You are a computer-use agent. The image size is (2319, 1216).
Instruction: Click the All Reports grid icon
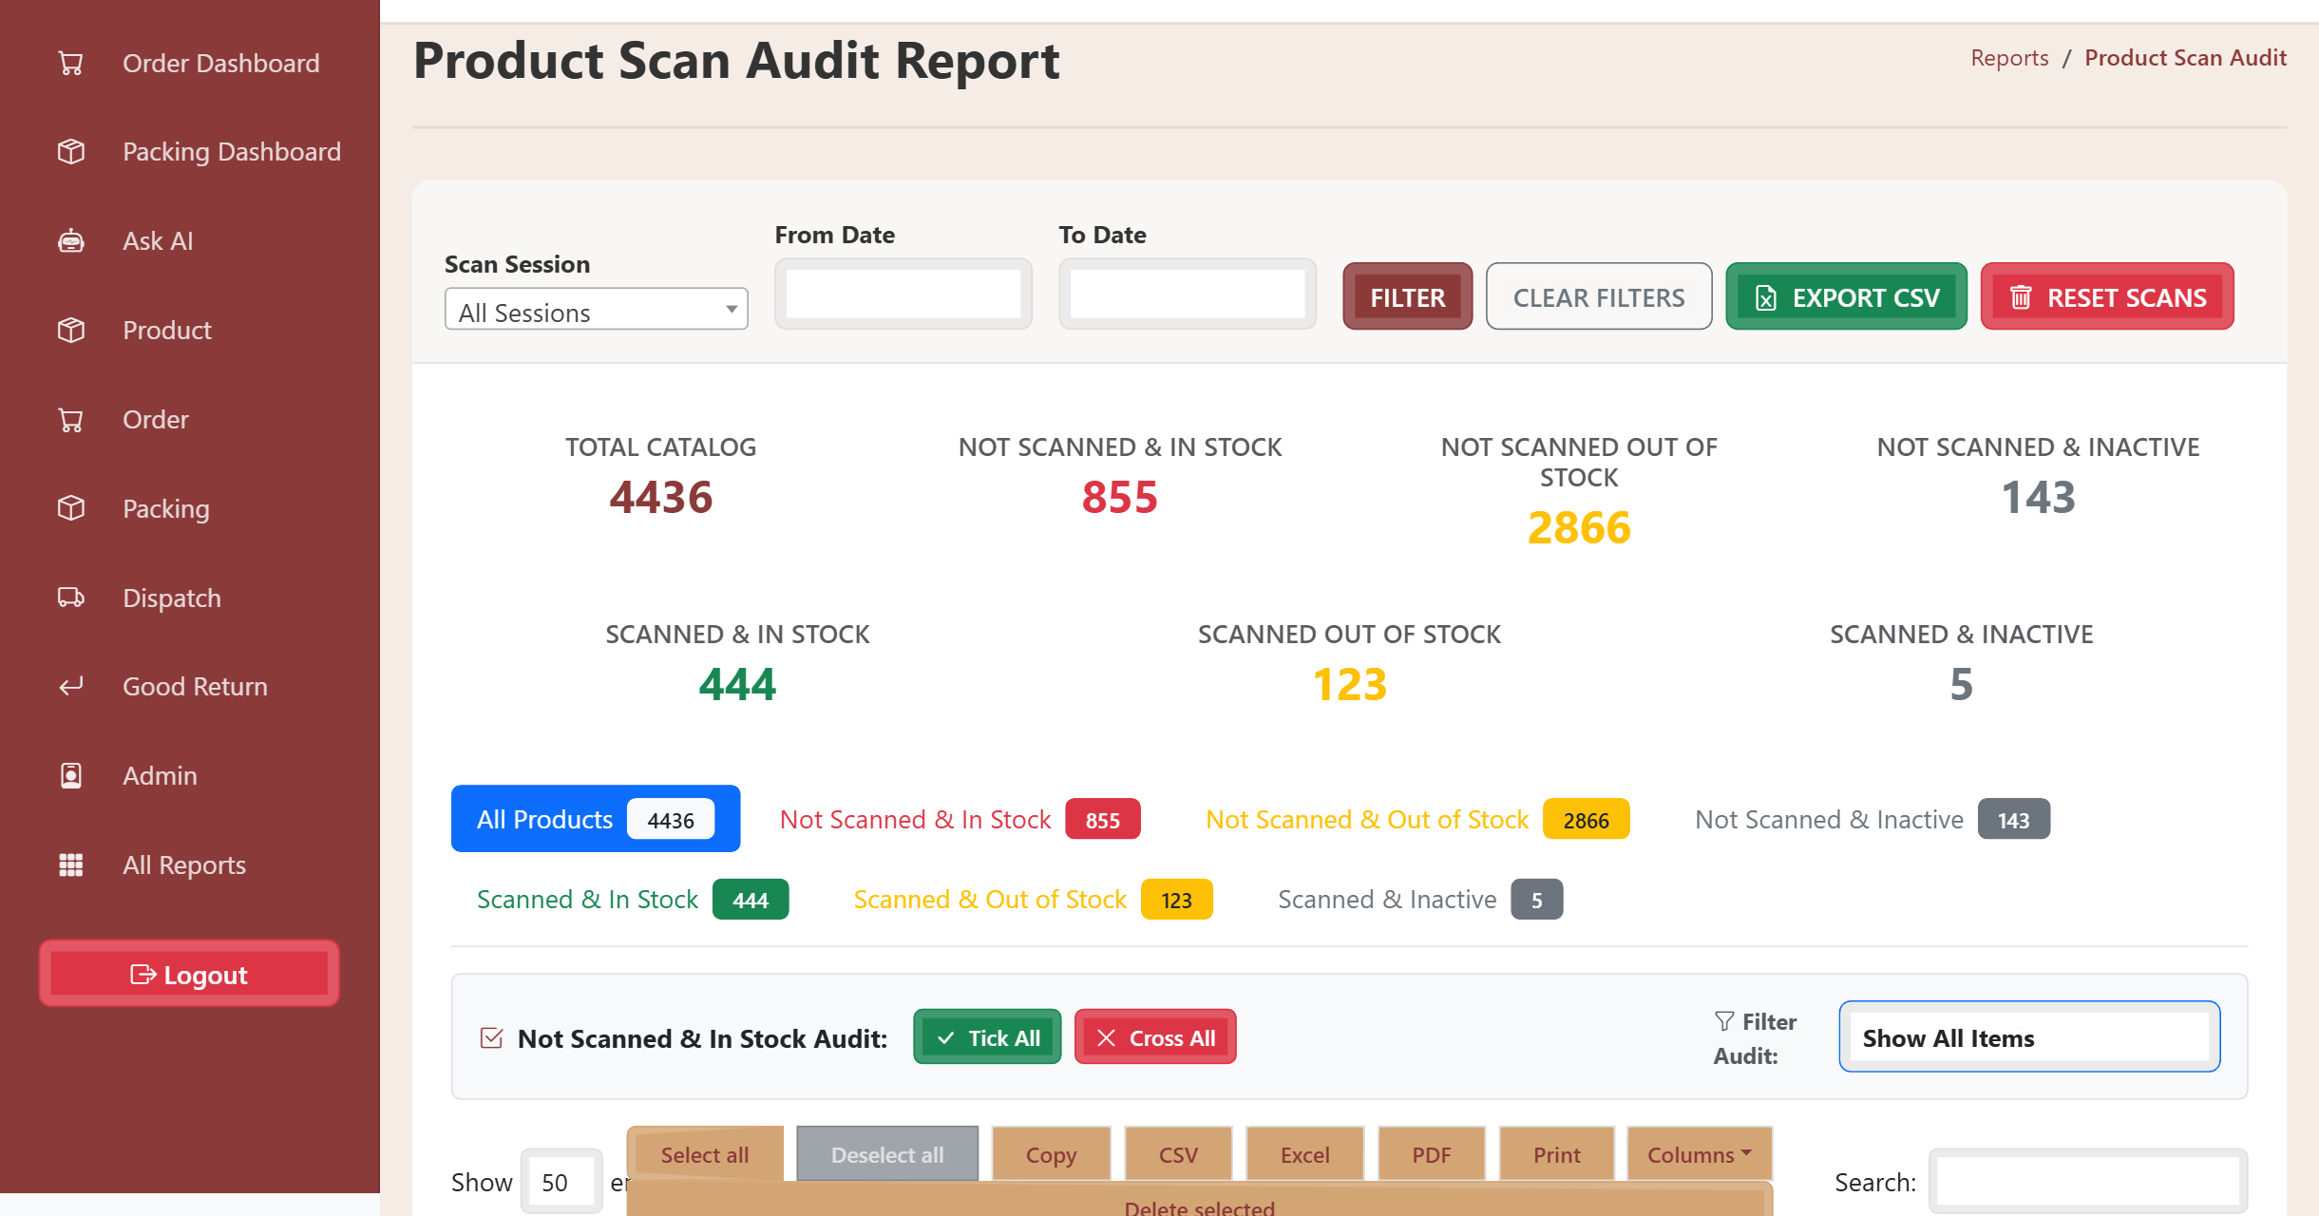pyautogui.click(x=70, y=864)
